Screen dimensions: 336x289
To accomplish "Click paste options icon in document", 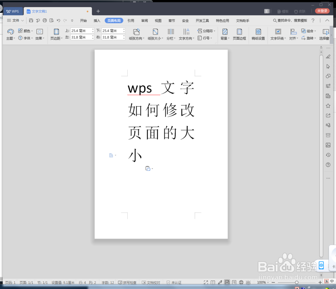I will pos(149,169).
